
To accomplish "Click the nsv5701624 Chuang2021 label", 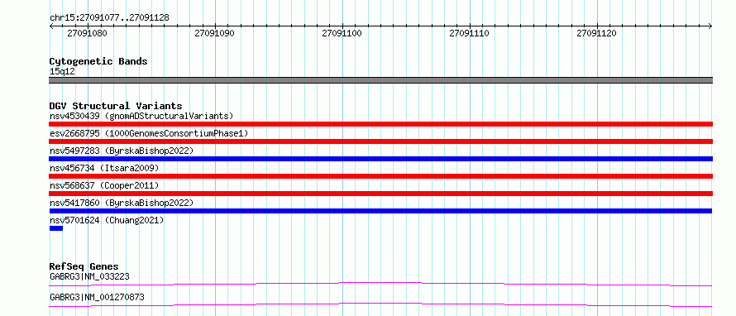I will point(107,220).
